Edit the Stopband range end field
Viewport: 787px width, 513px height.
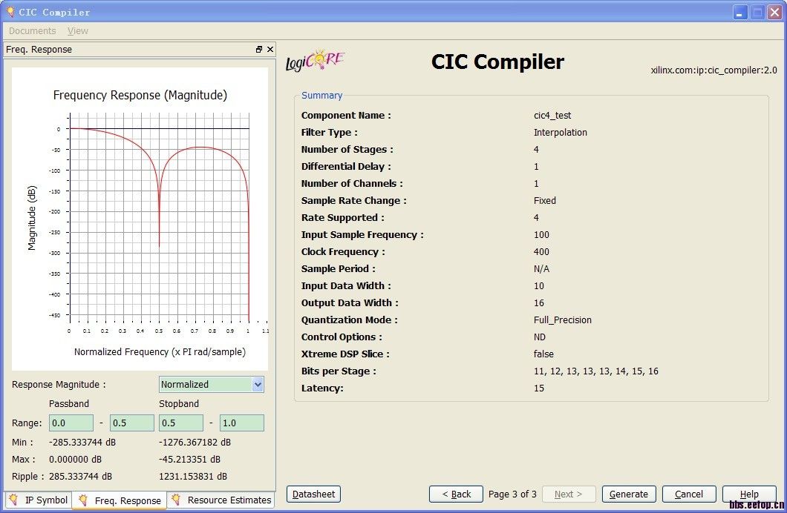pyautogui.click(x=242, y=423)
